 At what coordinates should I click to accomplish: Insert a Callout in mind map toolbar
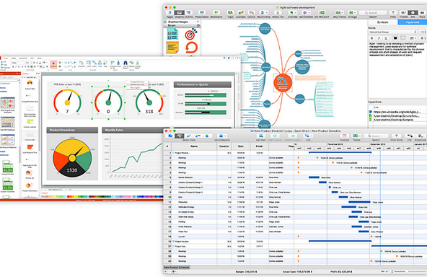(x=251, y=13)
